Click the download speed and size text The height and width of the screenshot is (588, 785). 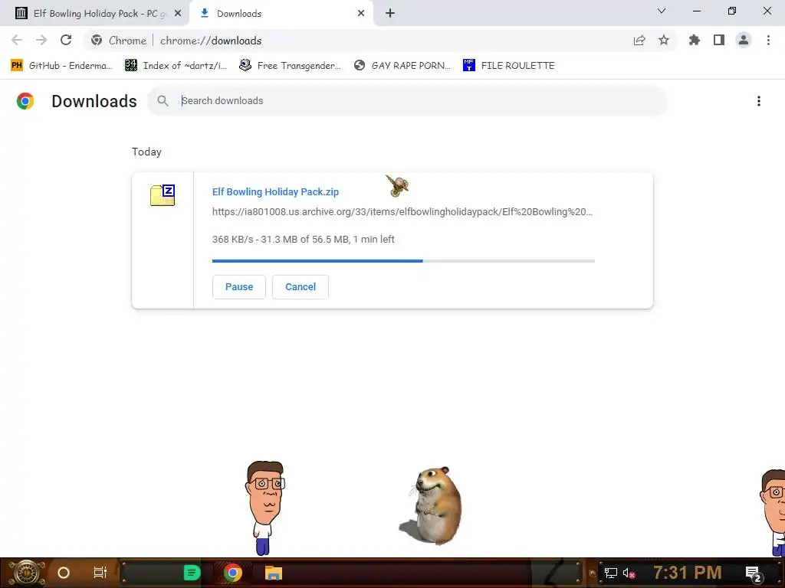point(304,240)
